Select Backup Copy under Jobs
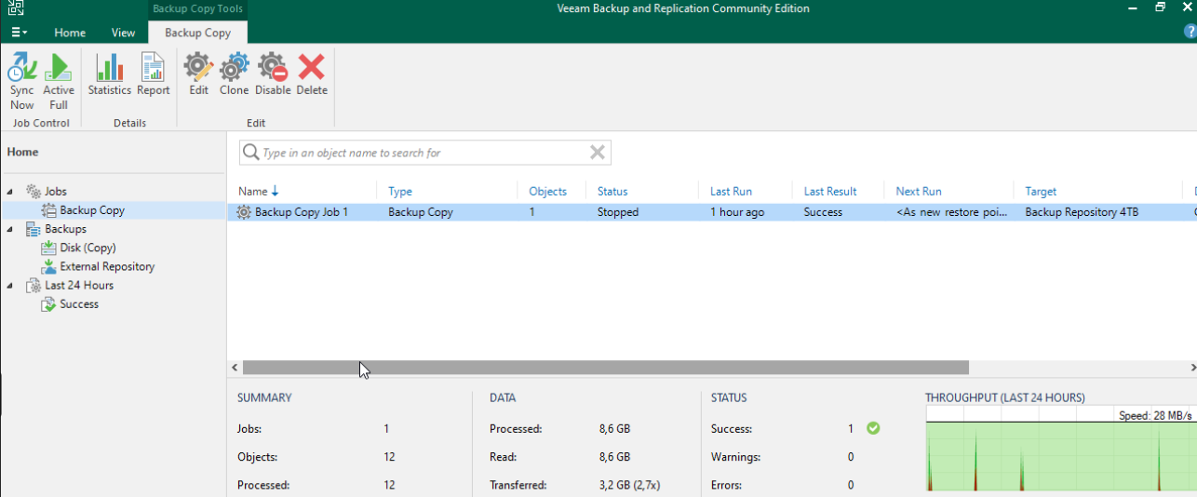Viewport: 1197px width, 497px height. click(x=92, y=210)
